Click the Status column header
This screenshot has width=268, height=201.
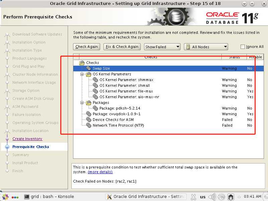[x=234, y=57]
